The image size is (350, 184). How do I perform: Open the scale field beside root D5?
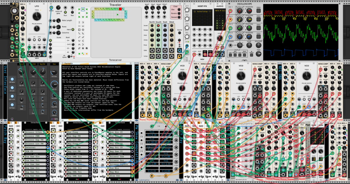[x=59, y=48]
